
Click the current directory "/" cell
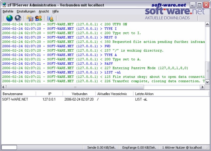point(98,99)
